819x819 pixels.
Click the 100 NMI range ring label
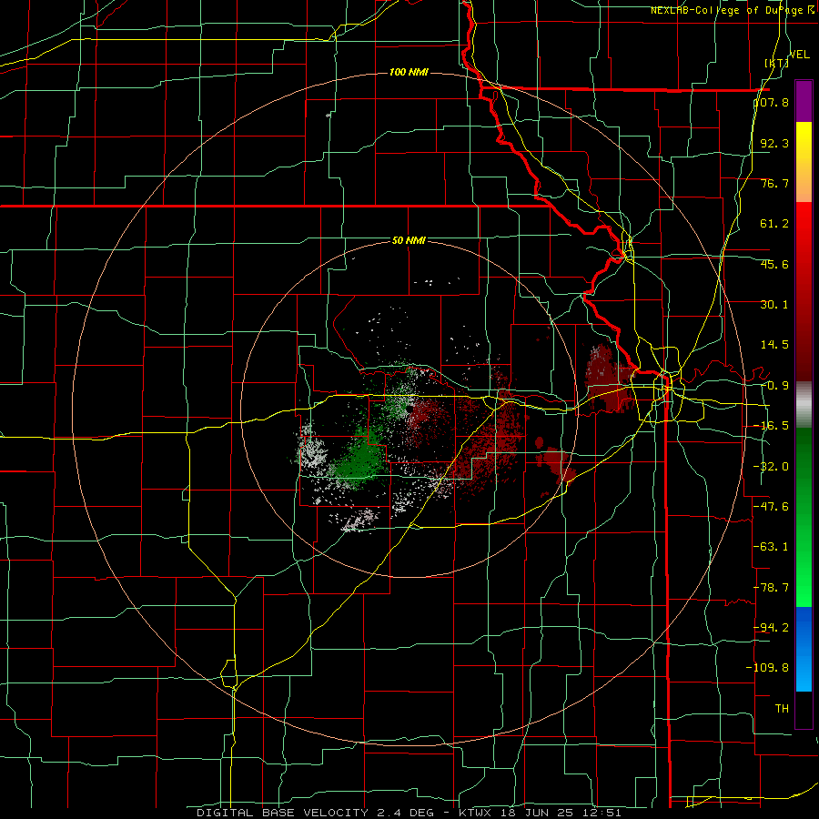pyautogui.click(x=409, y=72)
